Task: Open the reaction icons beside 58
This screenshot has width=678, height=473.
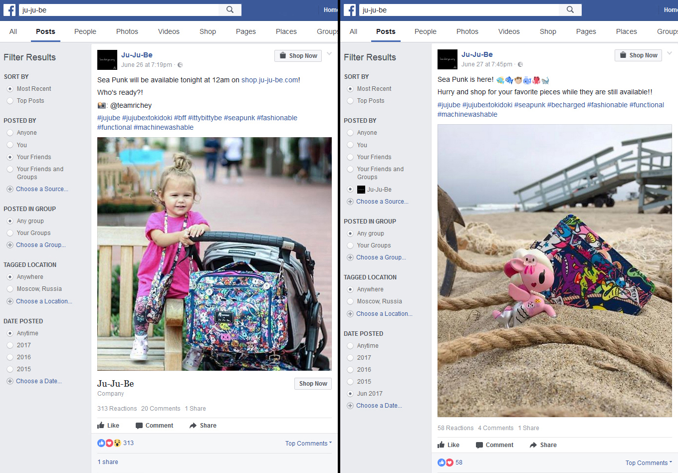Action: tap(446, 463)
